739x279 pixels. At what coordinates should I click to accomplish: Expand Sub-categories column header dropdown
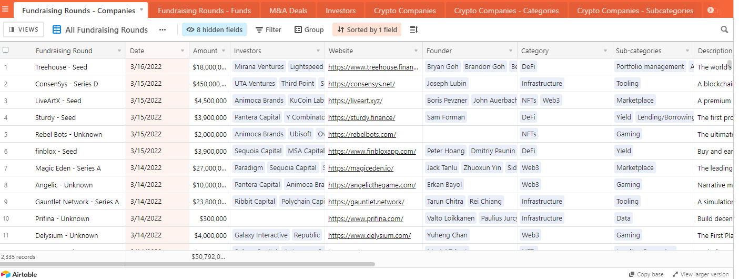point(687,51)
